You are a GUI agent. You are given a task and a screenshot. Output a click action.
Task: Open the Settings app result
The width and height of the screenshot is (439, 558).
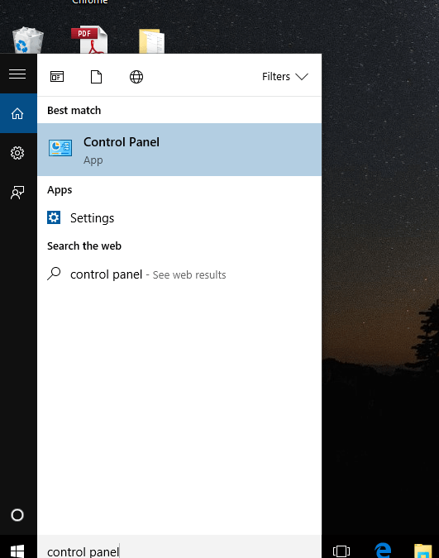[x=179, y=217]
